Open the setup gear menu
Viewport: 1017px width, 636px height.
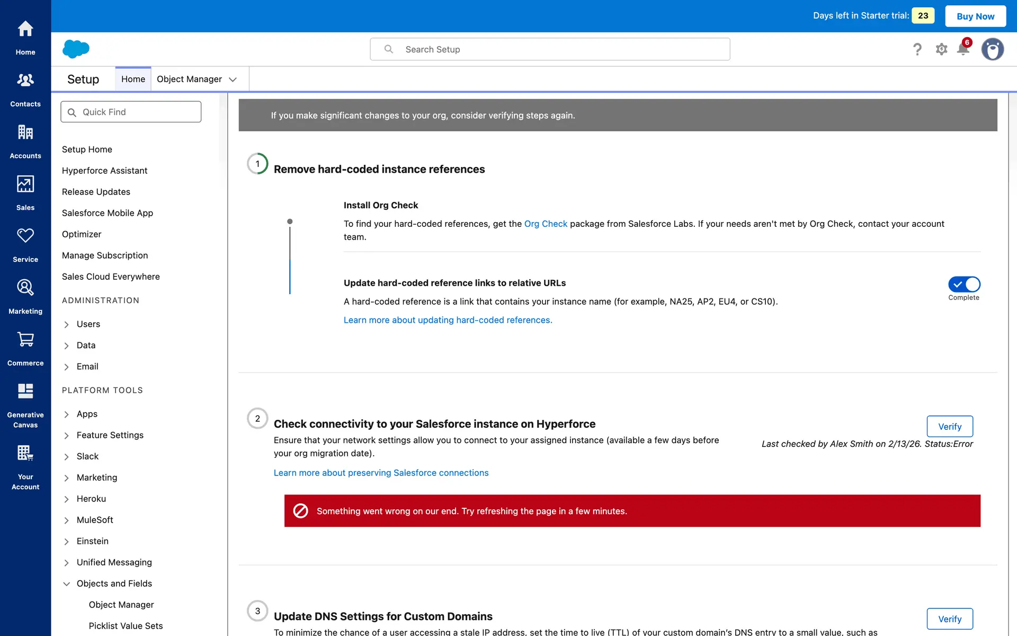941,49
